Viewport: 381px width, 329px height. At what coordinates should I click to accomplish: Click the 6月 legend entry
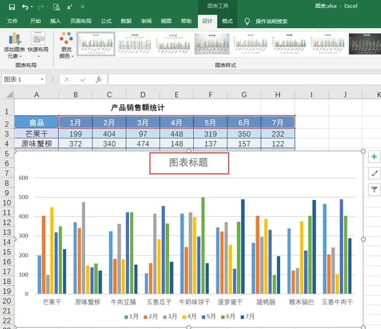(x=228, y=316)
